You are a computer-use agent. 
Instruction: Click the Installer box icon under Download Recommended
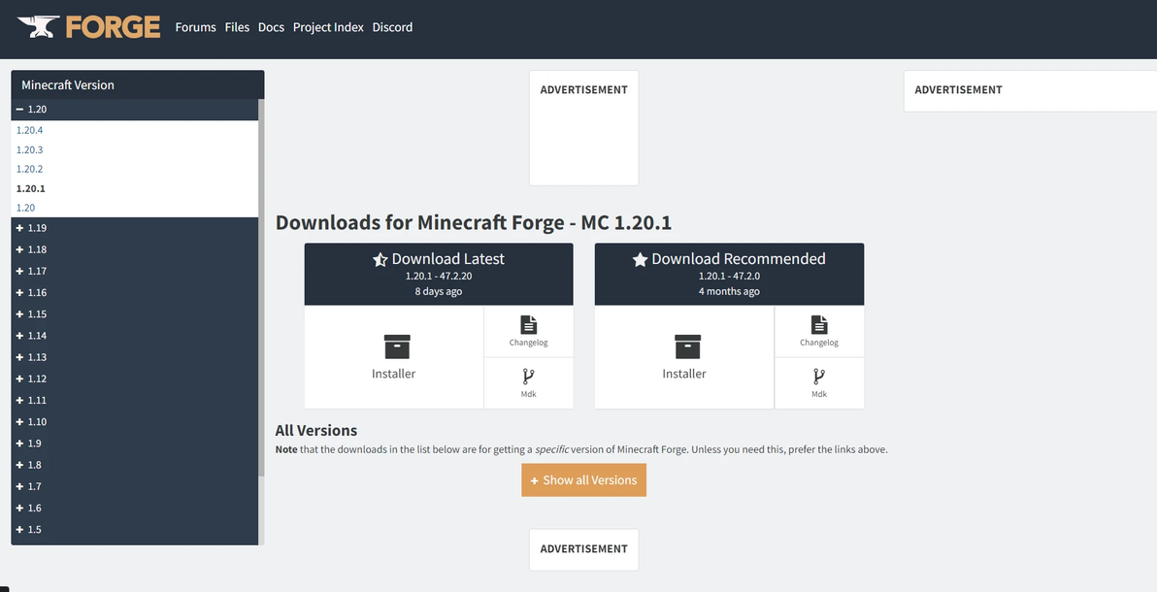pos(687,346)
